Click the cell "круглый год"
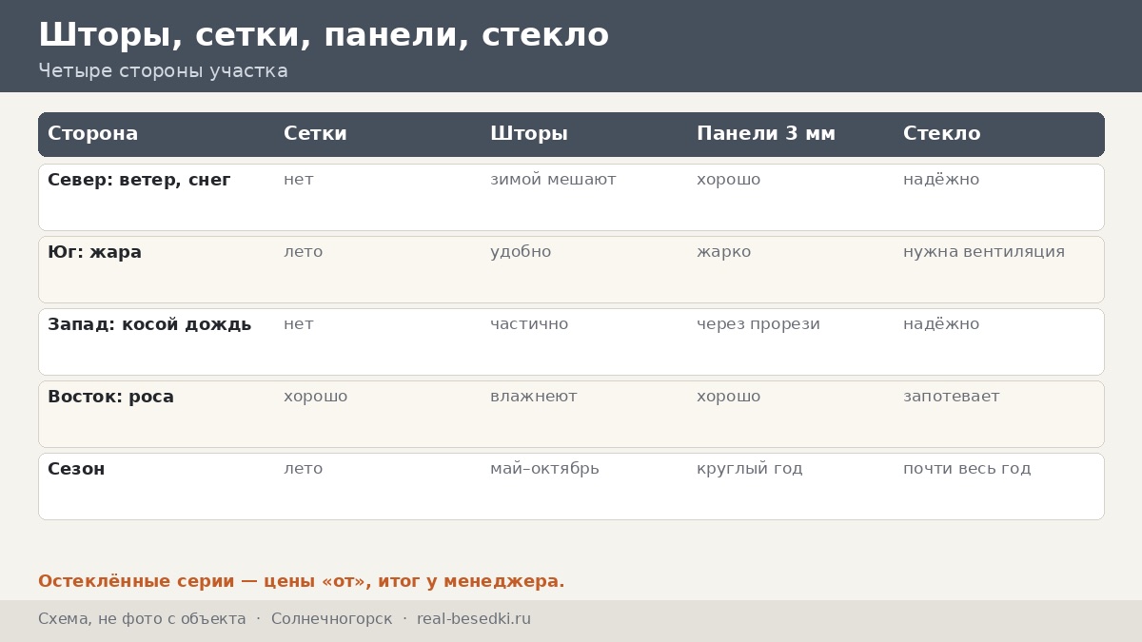Image resolution: width=1142 pixels, height=642 pixels. [x=750, y=469]
